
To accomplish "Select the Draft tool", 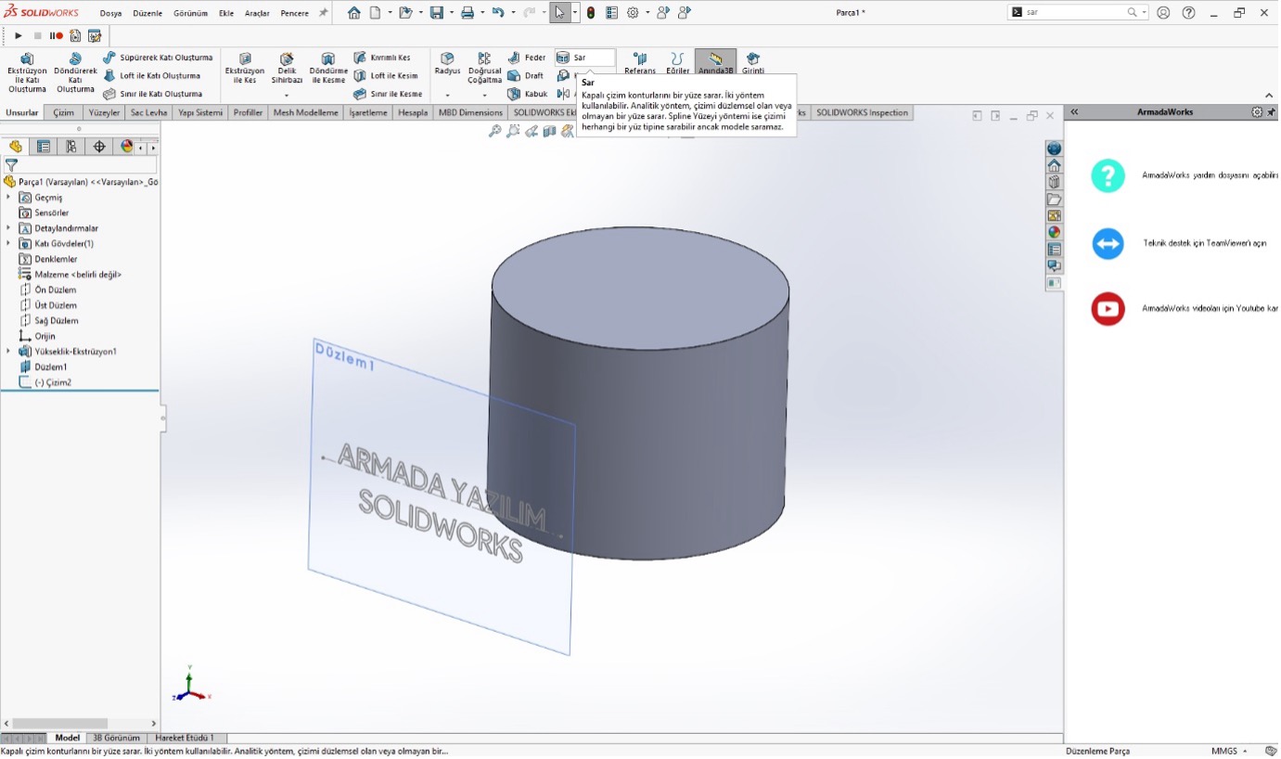I will (x=526, y=76).
